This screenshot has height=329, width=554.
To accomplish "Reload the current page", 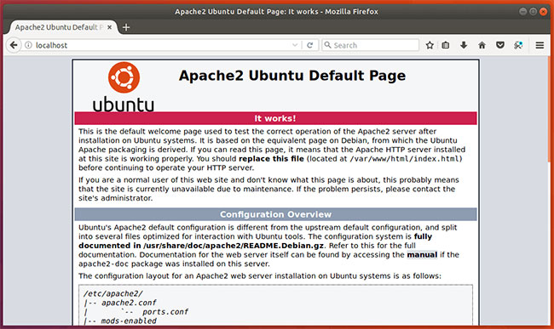I will tap(310, 45).
